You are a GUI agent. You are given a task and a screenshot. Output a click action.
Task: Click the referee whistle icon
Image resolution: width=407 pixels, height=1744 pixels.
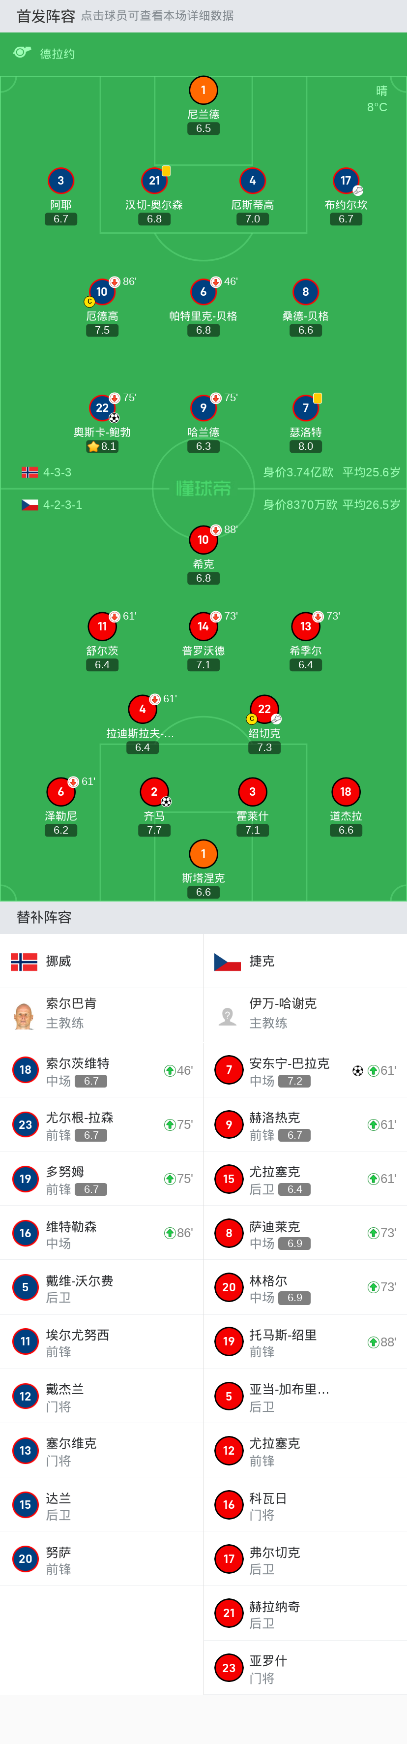pos(22,53)
